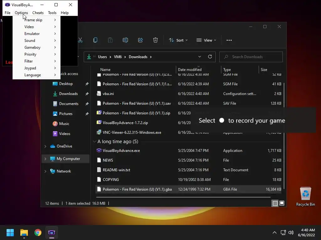Open the Frame skip submenu
The width and height of the screenshot is (321, 240).
[36, 20]
